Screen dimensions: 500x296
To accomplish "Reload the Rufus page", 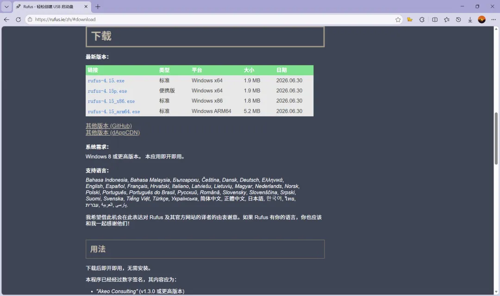I will (x=18, y=19).
